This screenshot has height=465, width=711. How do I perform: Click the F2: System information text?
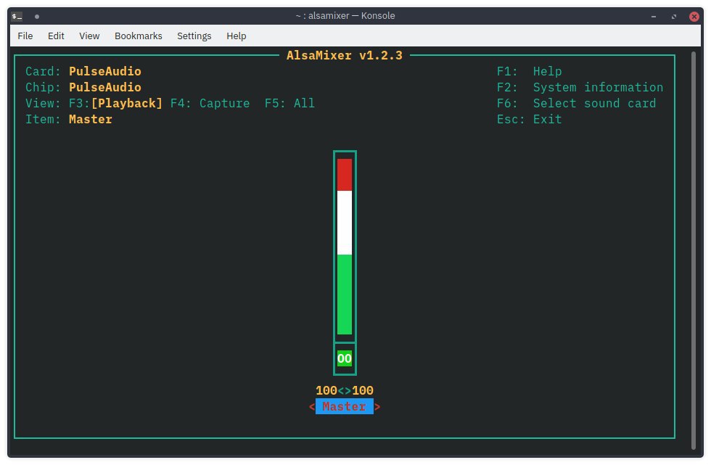tap(580, 87)
